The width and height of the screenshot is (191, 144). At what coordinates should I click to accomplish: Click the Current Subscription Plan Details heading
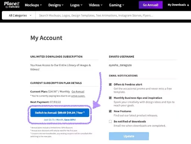pyautogui.click(x=56, y=83)
